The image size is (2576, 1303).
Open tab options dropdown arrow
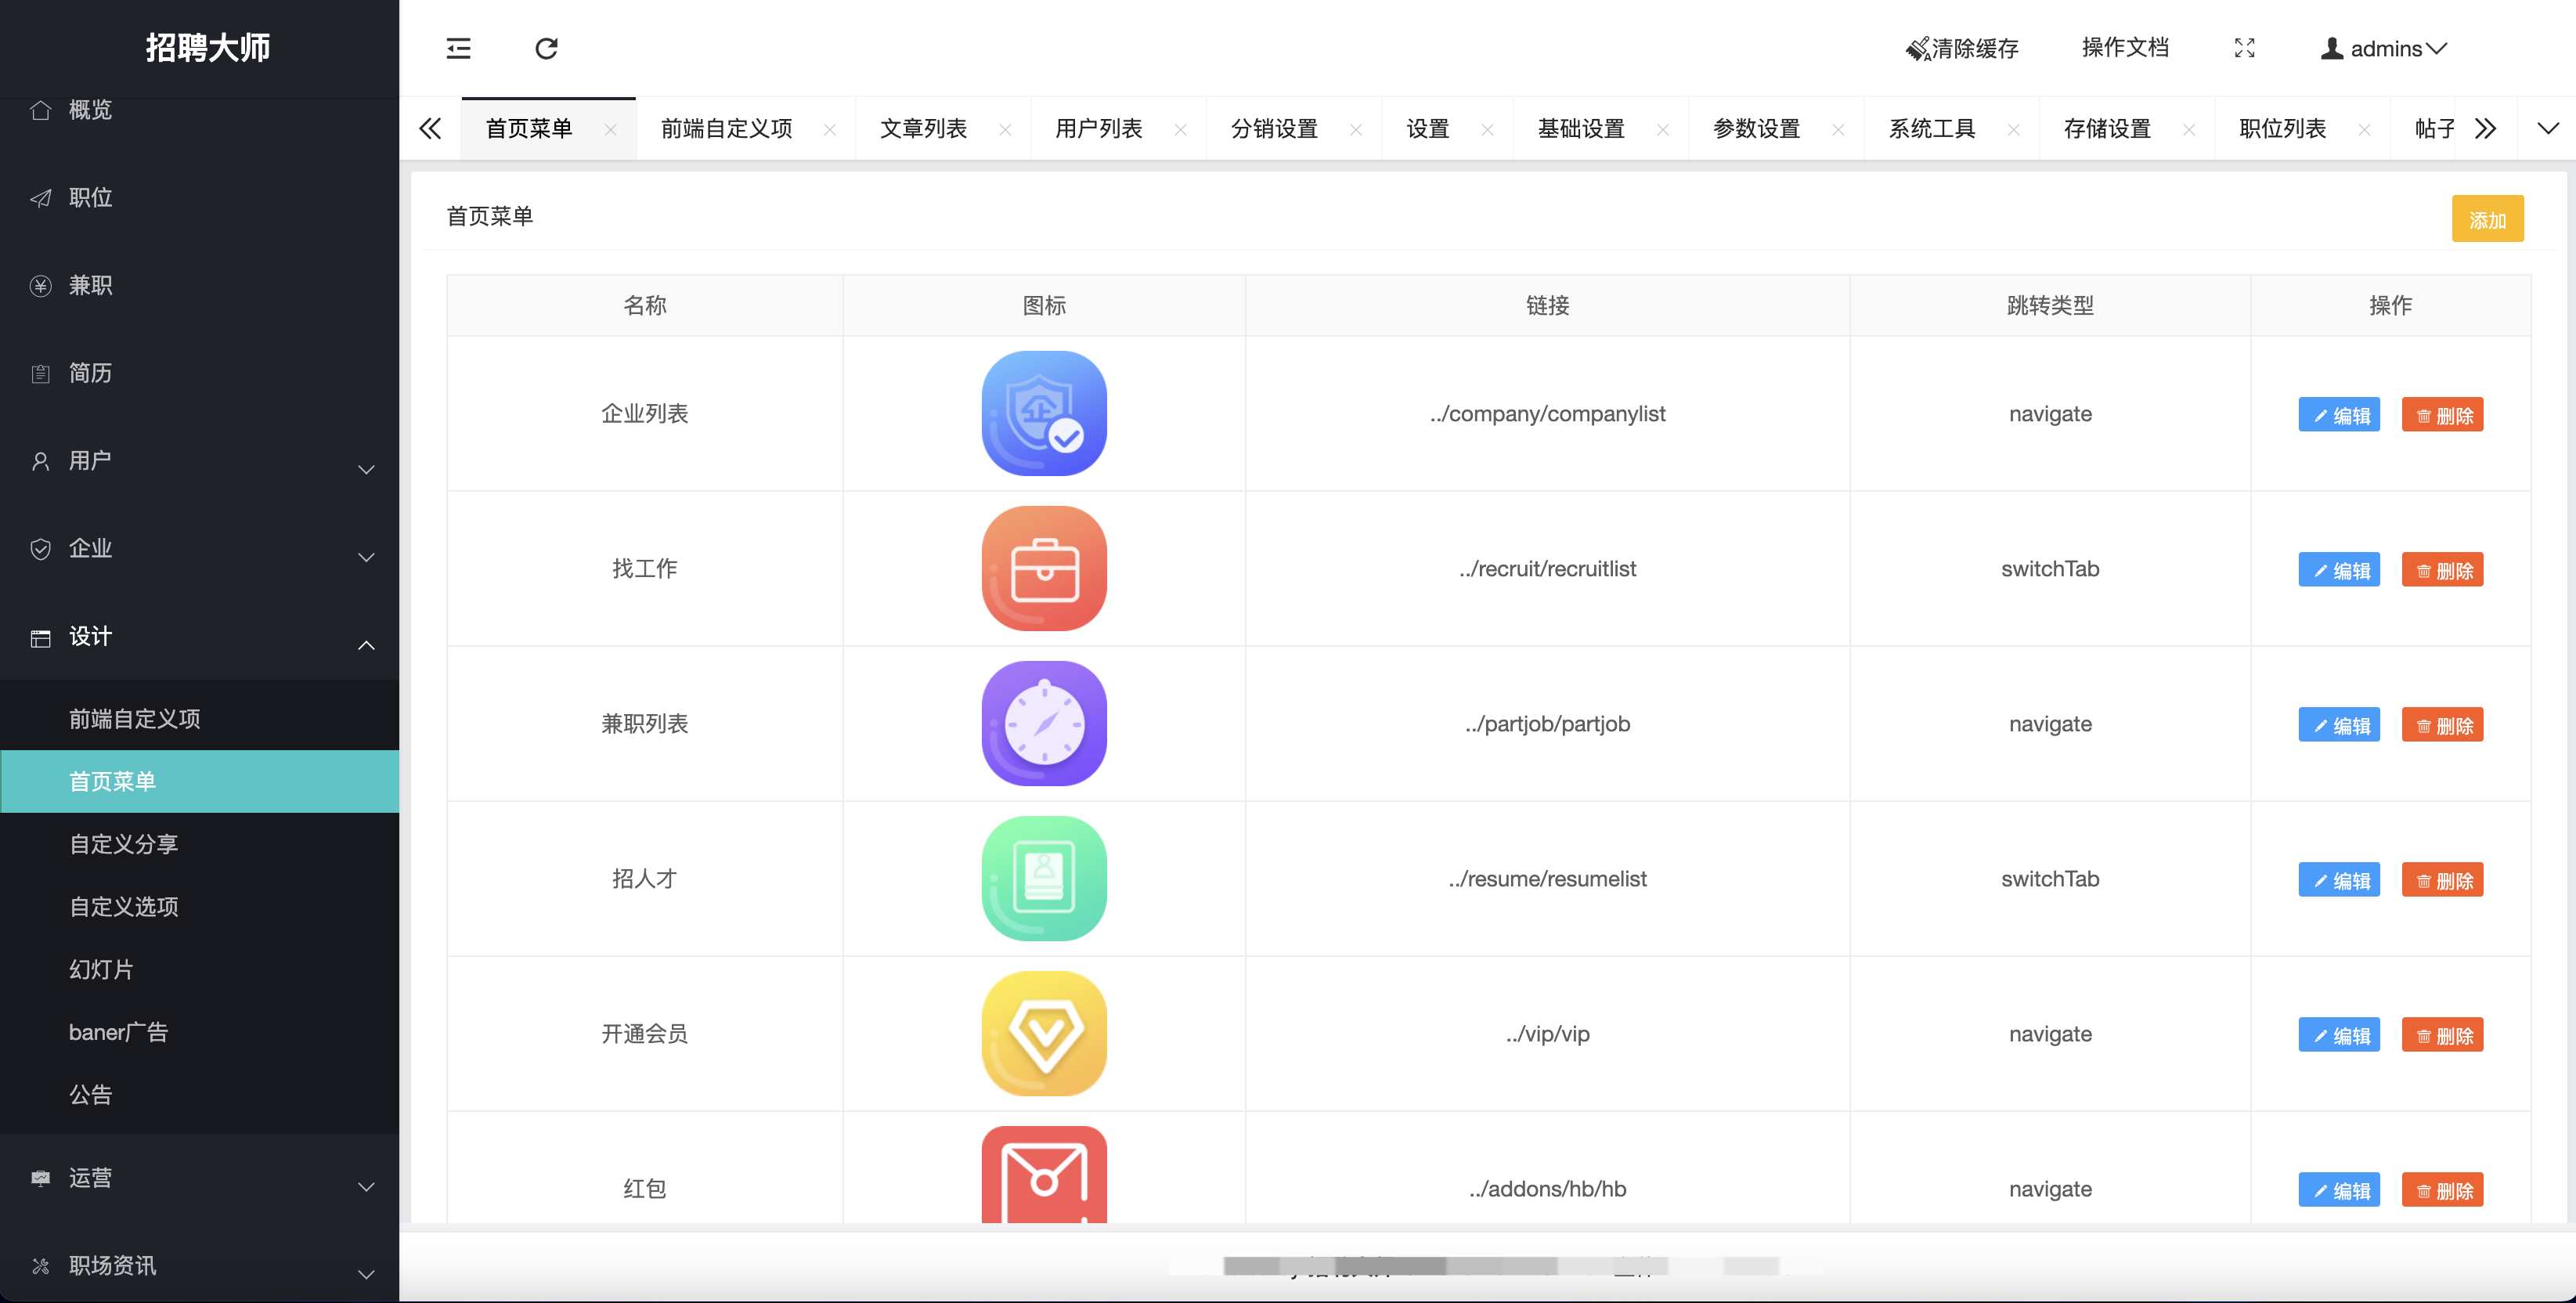point(2547,128)
